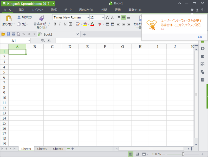
Task: Align cell contents to bottom
Action: pos(128,17)
